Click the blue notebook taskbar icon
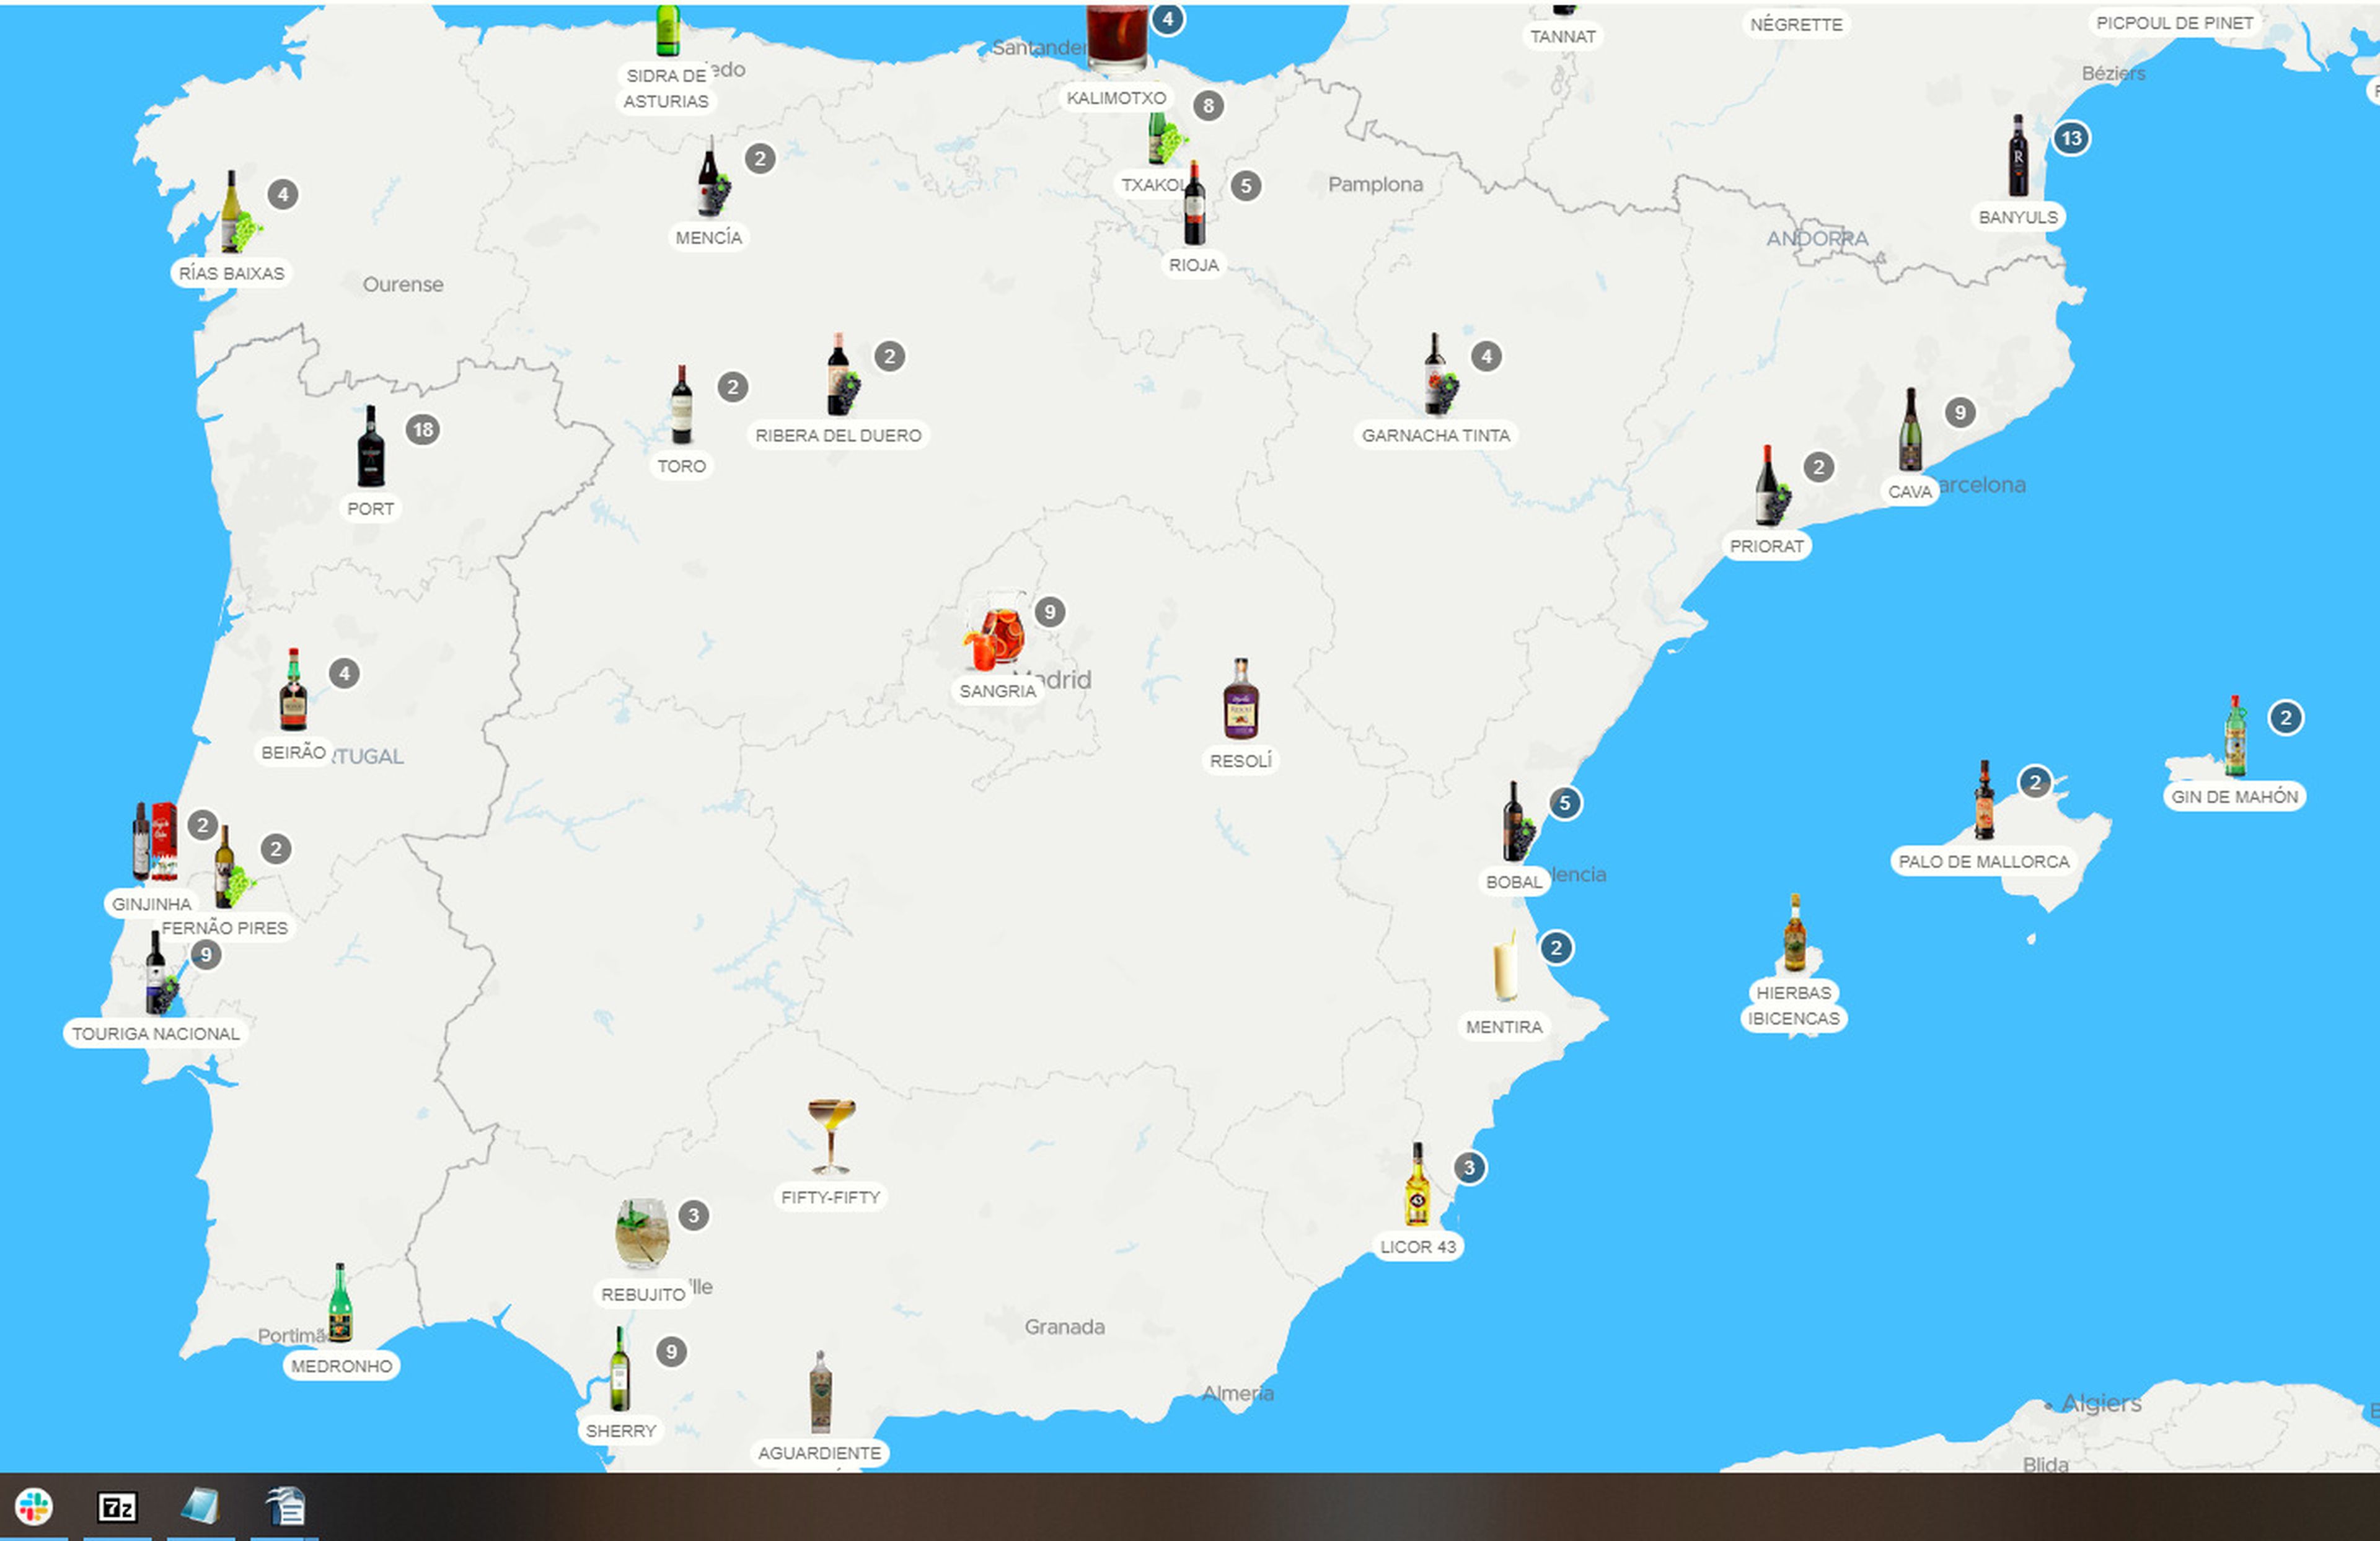 (200, 1506)
